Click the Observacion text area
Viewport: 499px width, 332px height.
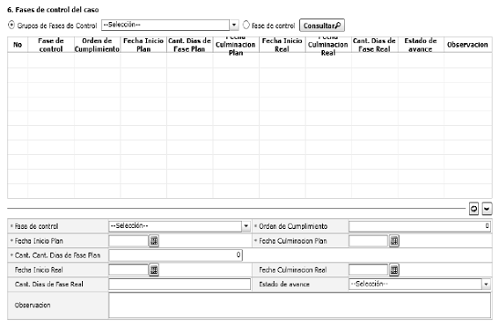299,306
